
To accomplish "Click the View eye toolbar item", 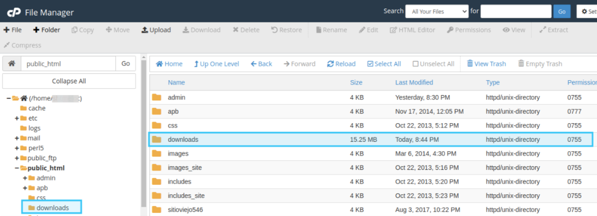I will pos(514,30).
